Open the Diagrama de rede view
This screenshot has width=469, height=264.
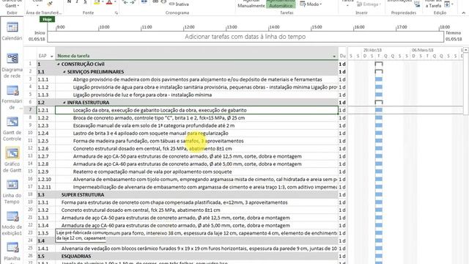coord(12,65)
